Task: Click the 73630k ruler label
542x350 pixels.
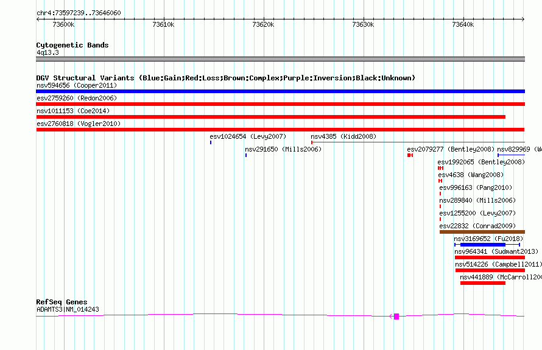Action: 364,24
